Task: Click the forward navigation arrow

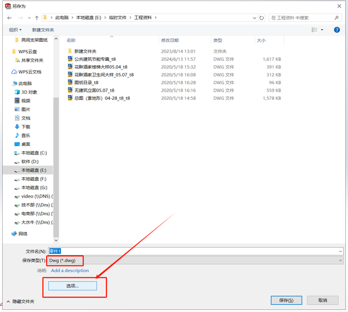Action: tap(21, 18)
